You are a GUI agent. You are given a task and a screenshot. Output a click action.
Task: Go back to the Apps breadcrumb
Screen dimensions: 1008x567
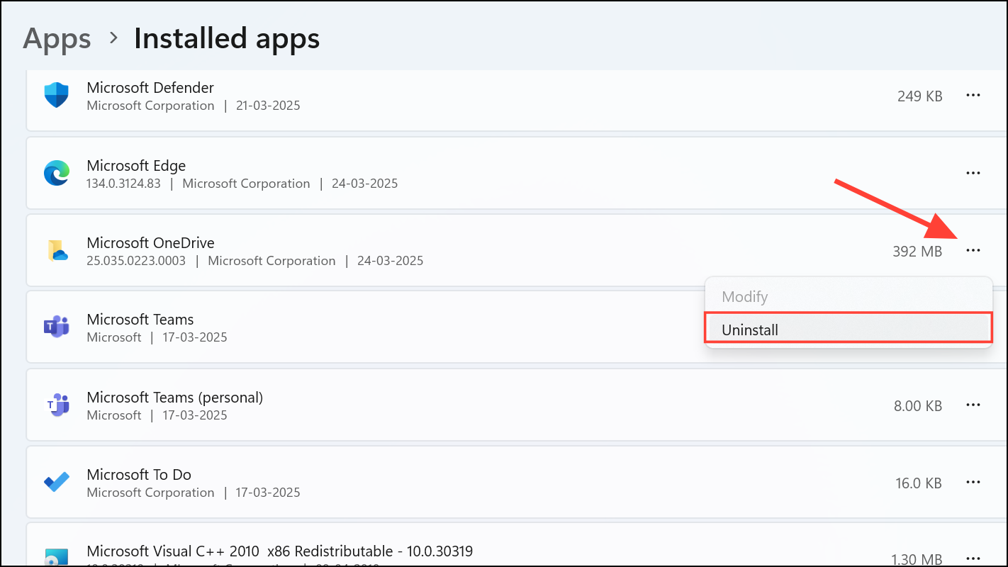57,38
